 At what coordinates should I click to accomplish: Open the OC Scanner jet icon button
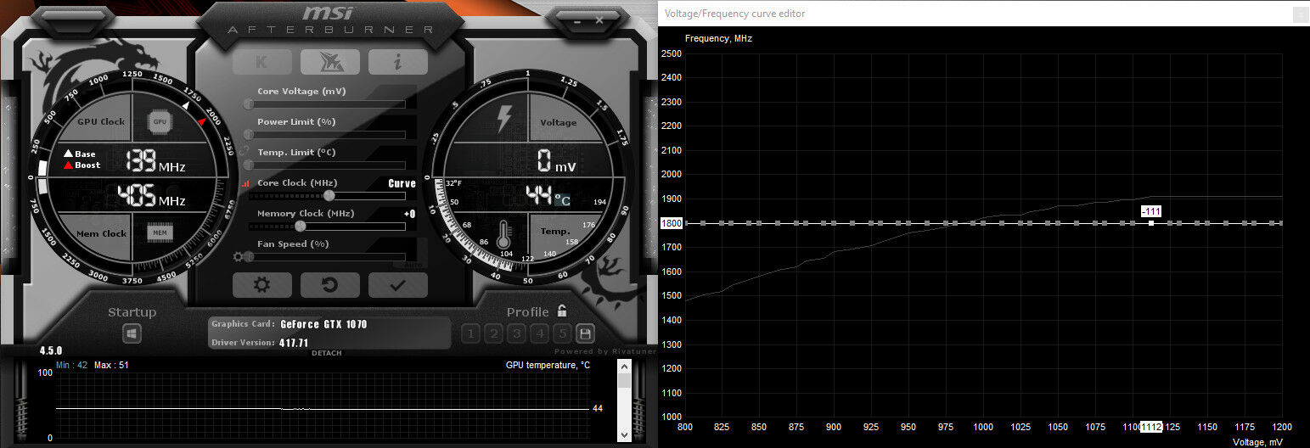[x=329, y=62]
